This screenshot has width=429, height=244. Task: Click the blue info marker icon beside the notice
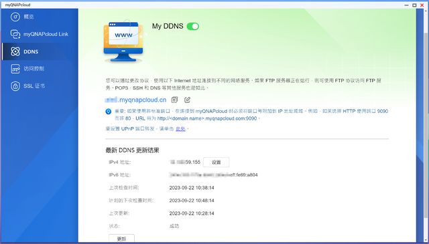[109, 112]
